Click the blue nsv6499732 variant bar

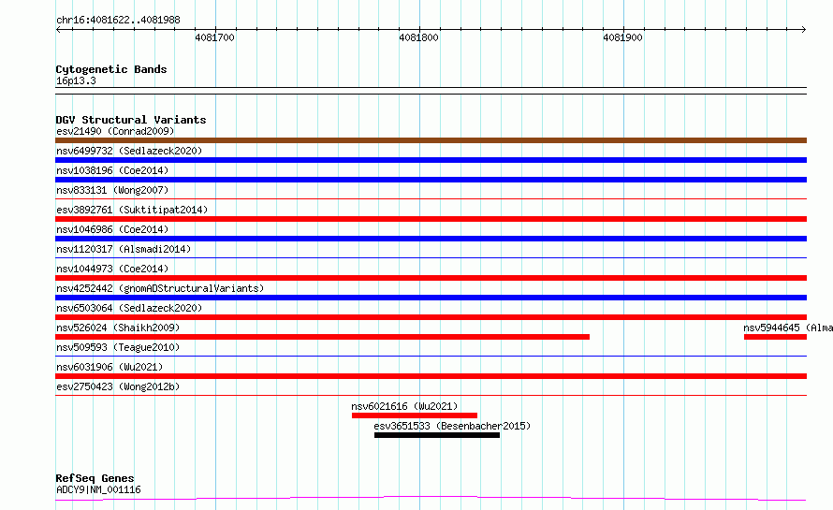coord(431,160)
